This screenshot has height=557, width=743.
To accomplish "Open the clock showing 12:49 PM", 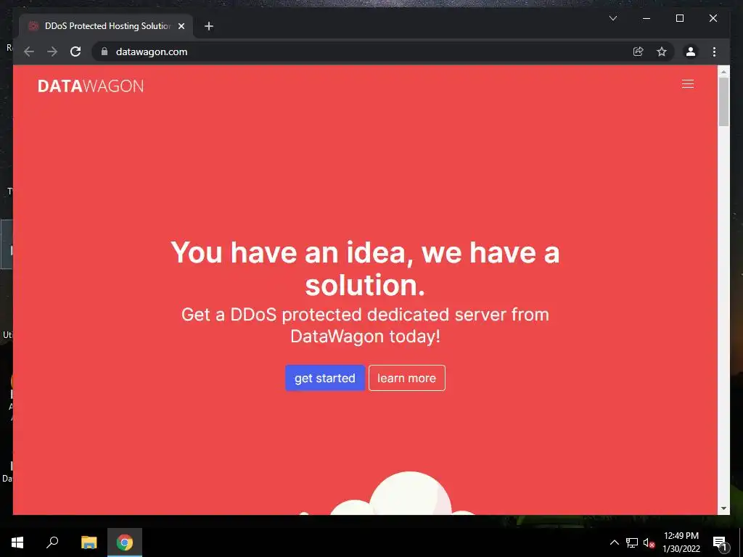I will 681,542.
